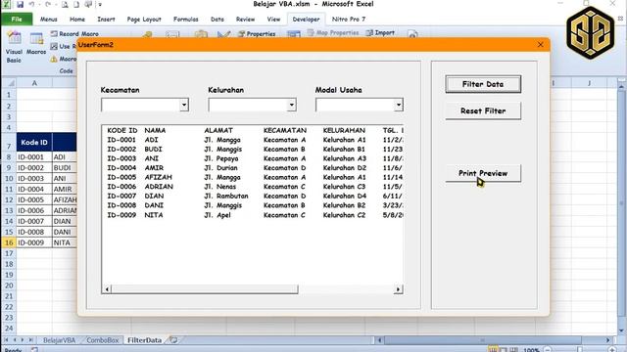
Task: Click inside the Kelurahan input field
Action: 248,105
